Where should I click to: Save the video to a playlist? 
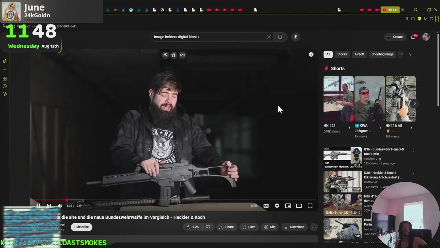[x=249, y=227]
